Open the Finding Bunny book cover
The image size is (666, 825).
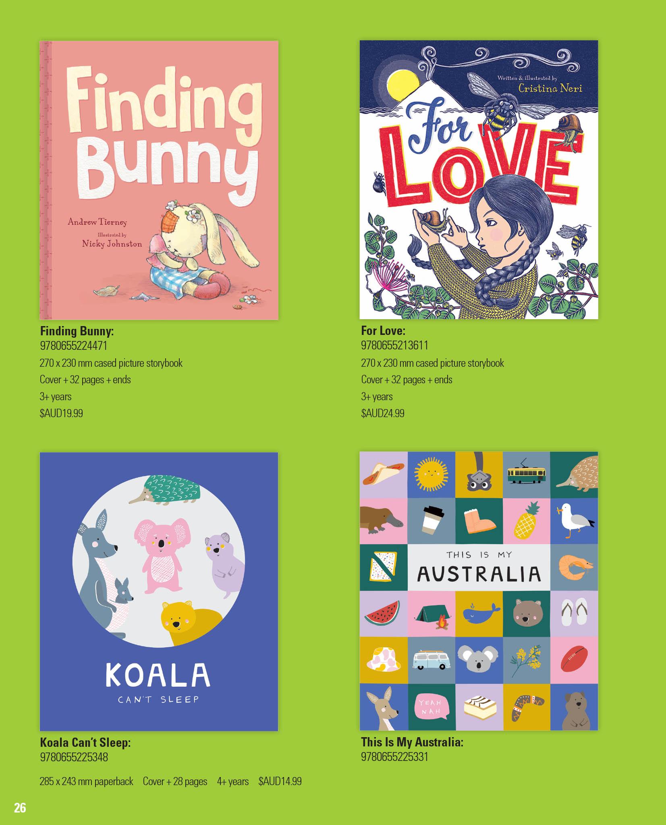coord(159,180)
